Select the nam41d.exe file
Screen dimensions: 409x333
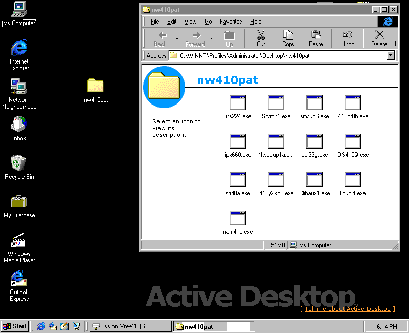238,222
